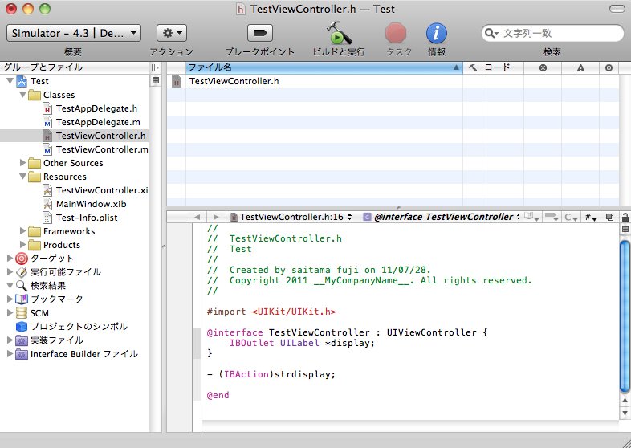Click the errors column header icon
This screenshot has width=631, height=448.
pos(543,67)
